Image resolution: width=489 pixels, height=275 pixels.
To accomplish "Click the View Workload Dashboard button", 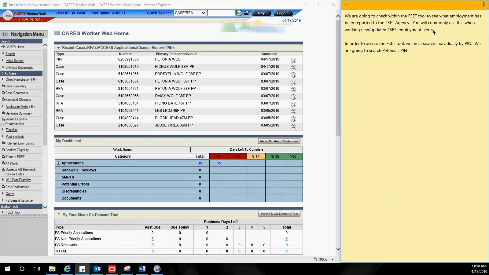I will 278,141.
